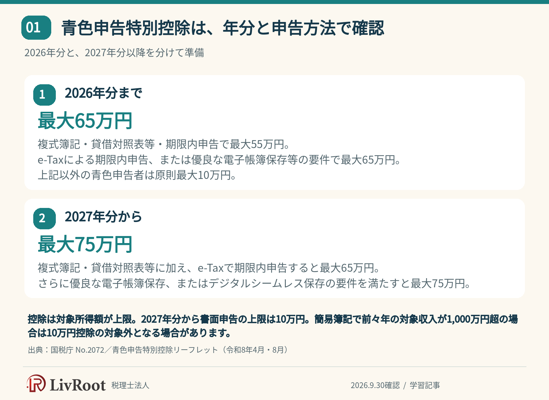Click bold note starting 控除は対象所得額が上限
This screenshot has width=549, height=400.
point(273,319)
